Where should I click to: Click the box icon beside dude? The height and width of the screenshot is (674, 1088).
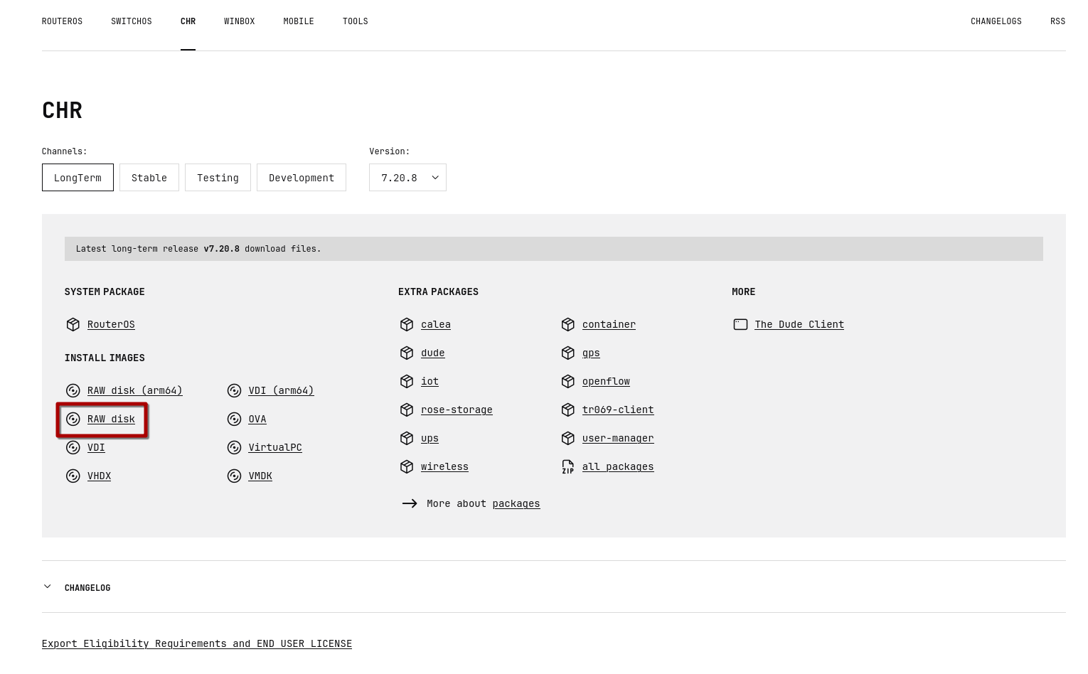(407, 353)
